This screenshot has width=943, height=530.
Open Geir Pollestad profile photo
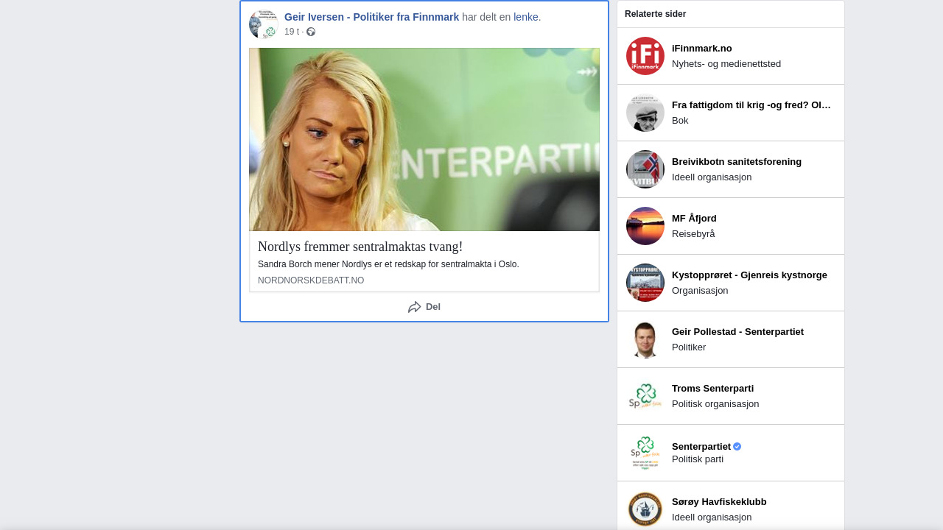click(645, 339)
